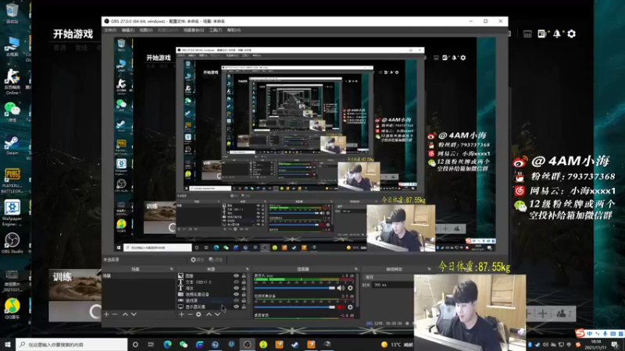Switch to OBS in the taskbar
The height and width of the screenshot is (351, 625).
coord(247,345)
